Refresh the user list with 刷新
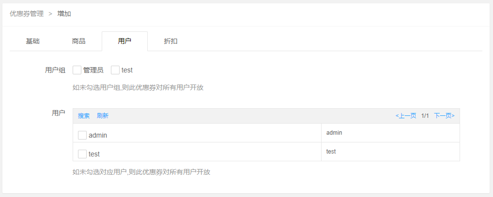This screenshot has height=197, width=493. tap(103, 116)
